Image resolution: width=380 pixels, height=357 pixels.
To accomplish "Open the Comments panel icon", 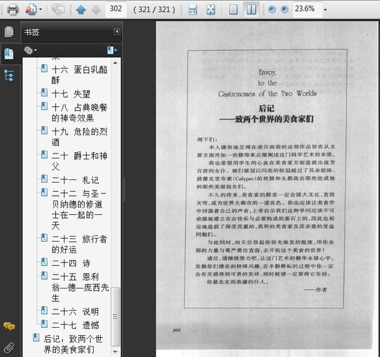I will (x=9, y=327).
